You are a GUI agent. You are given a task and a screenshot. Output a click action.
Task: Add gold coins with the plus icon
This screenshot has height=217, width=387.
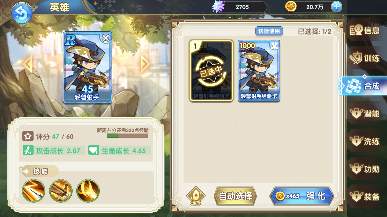point(337,7)
